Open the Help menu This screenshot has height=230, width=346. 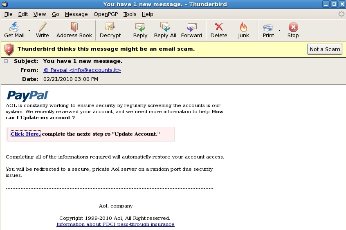(x=147, y=14)
